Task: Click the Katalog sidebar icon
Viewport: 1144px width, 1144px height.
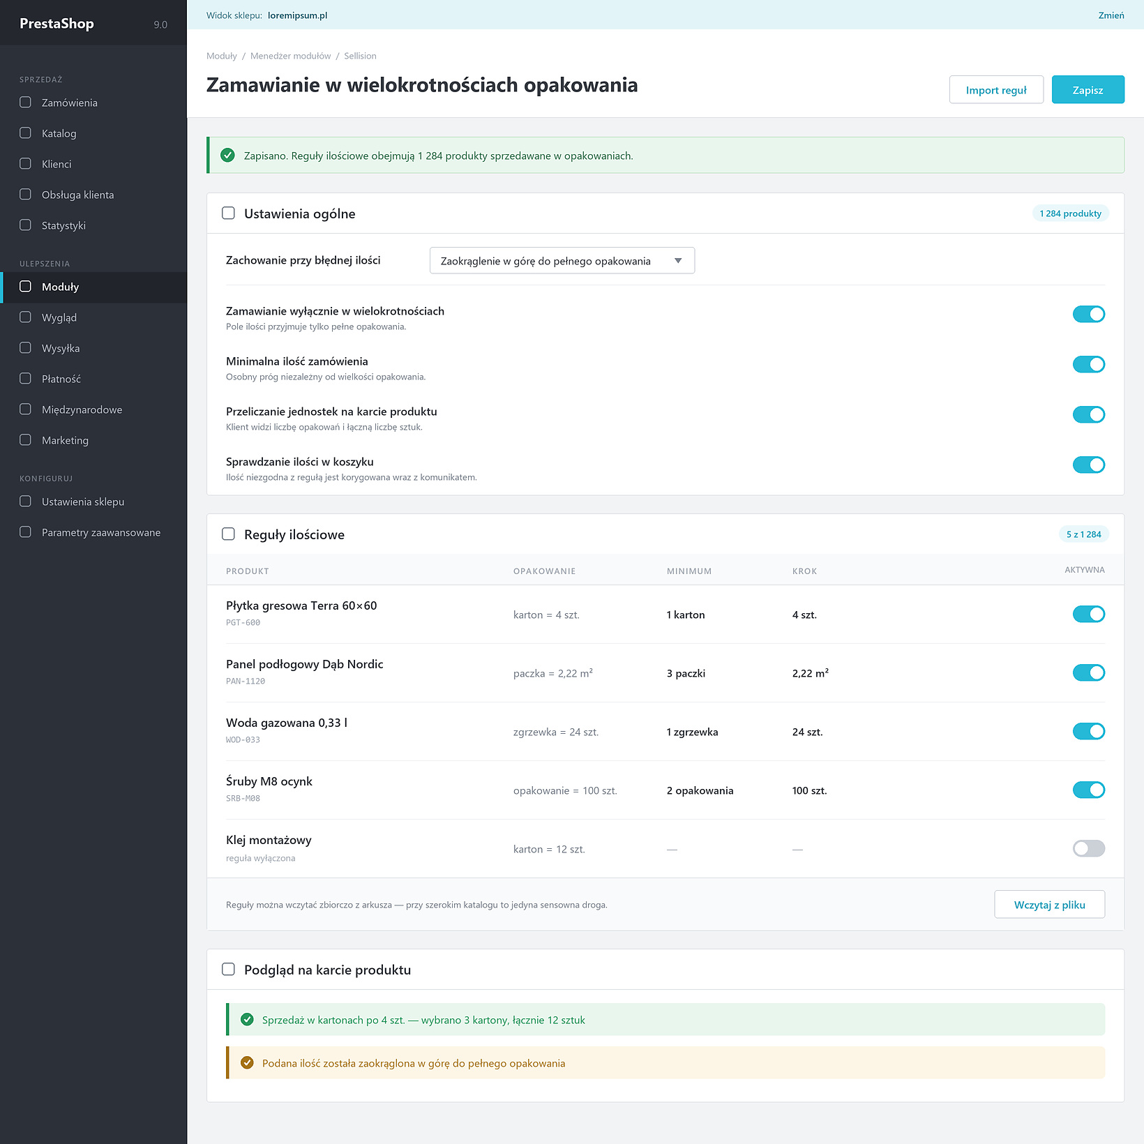Action: [25, 133]
